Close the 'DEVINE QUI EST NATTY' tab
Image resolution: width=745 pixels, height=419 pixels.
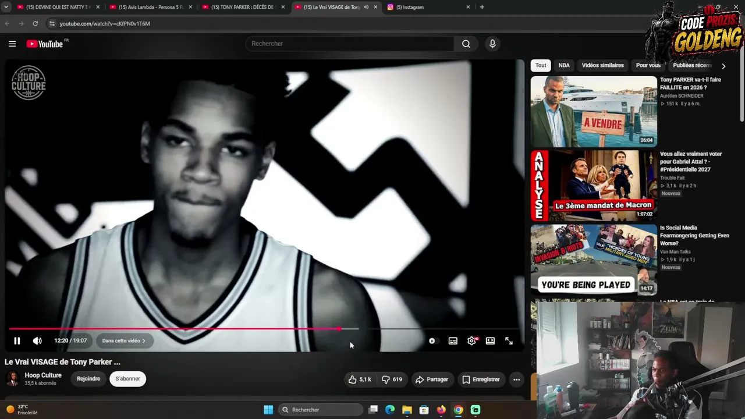[97, 7]
